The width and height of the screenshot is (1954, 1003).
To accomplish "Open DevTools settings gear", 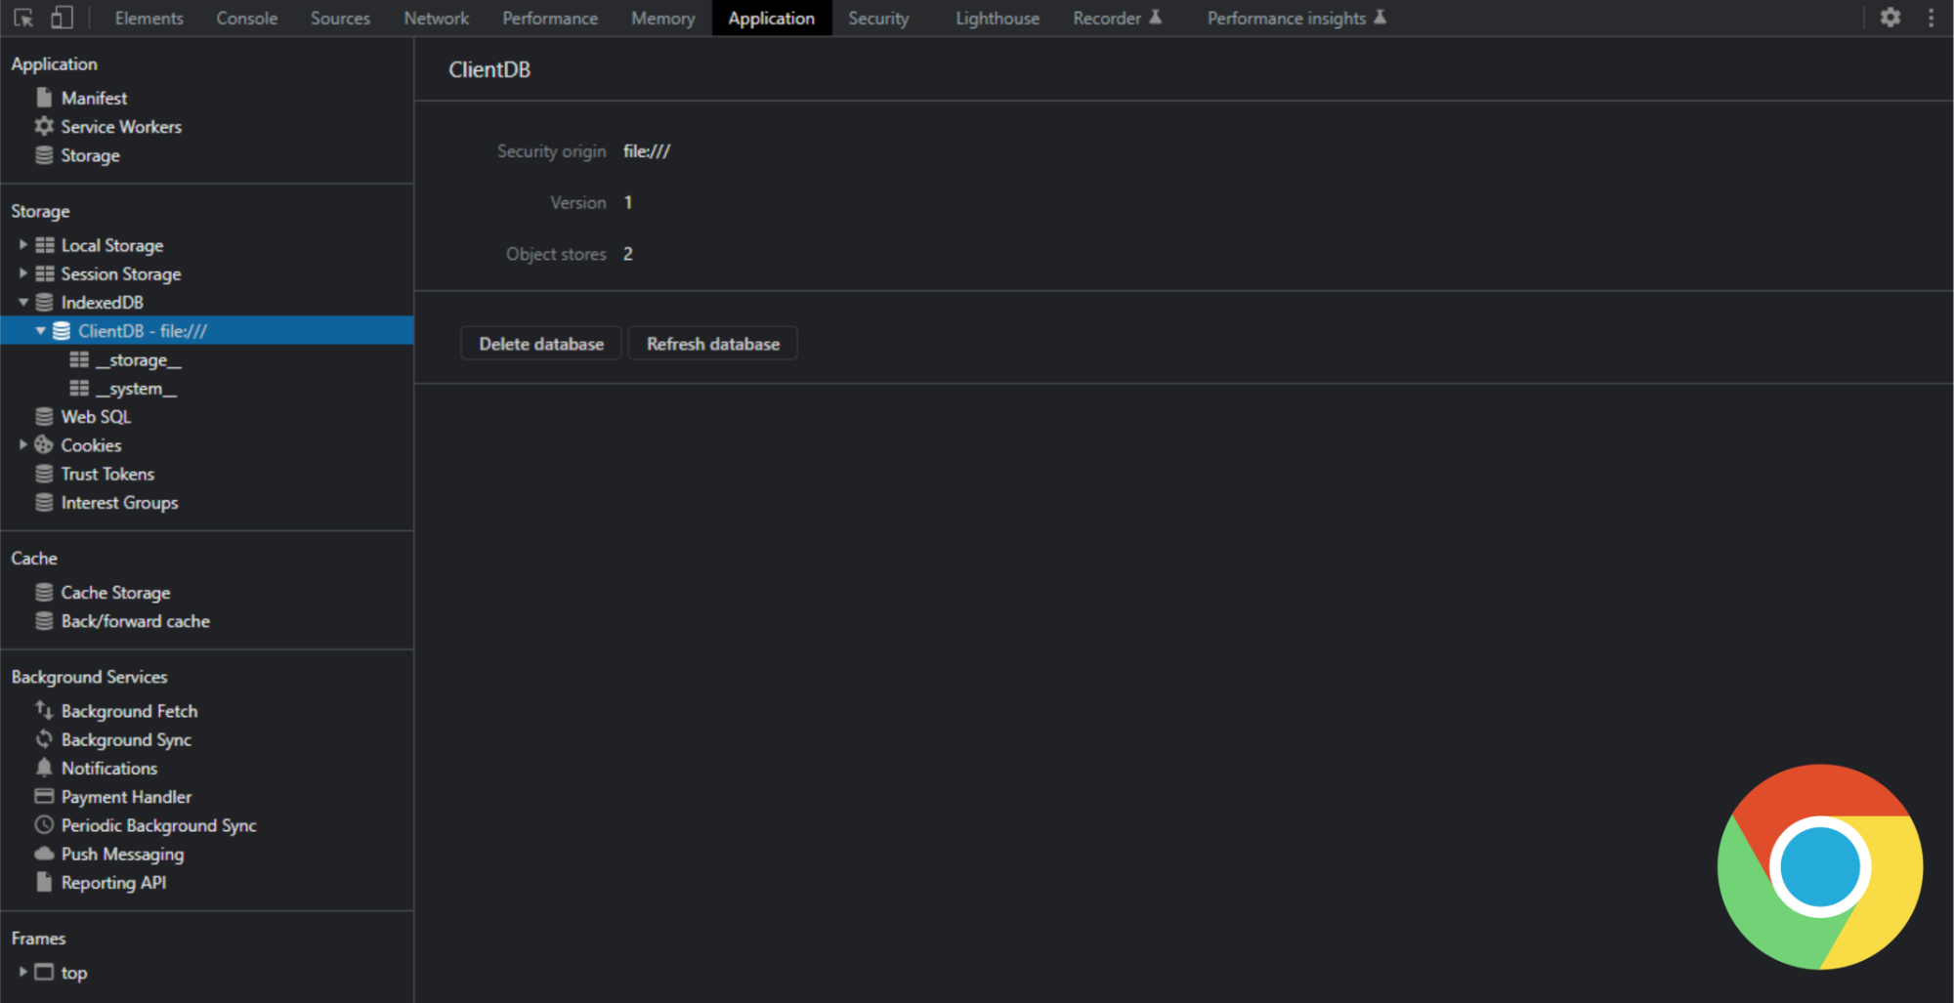I will coord(1890,18).
